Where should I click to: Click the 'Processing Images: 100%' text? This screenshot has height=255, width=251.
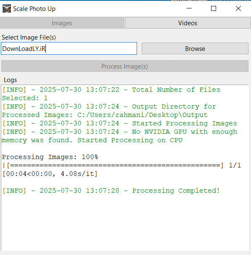pos(50,157)
